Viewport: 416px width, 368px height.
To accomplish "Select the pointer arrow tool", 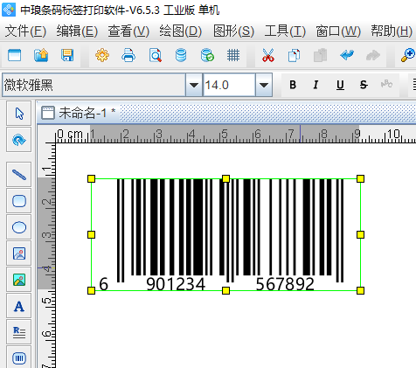I will pyautogui.click(x=19, y=114).
